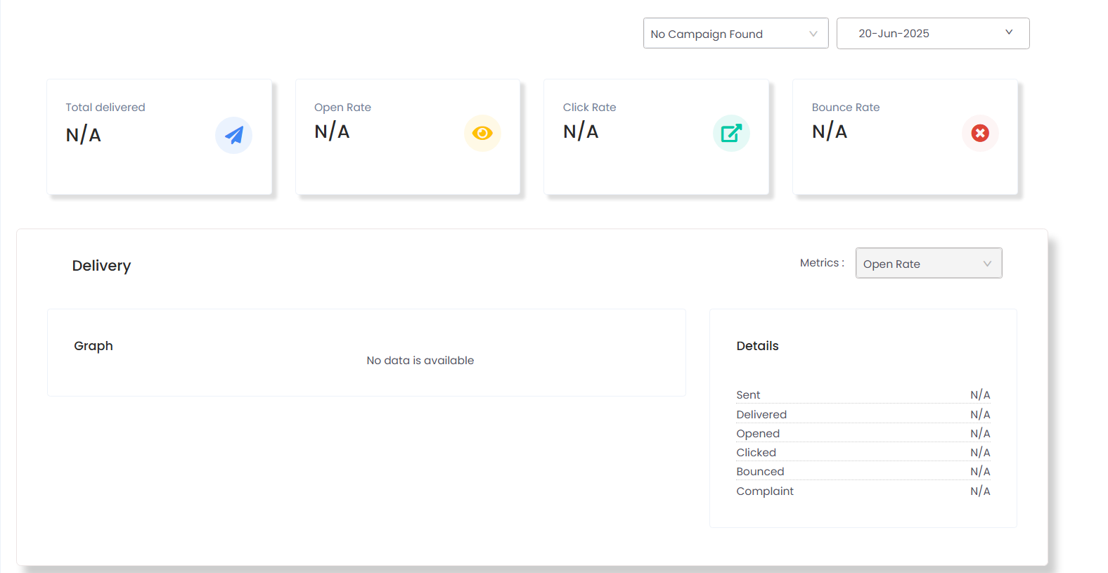Click the chevron in the date selector

click(x=1009, y=32)
